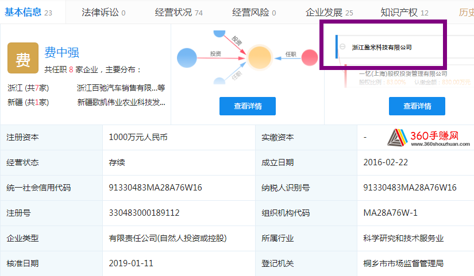Select 统一社会信用代码 value 91330483MA28A76W16
The height and width of the screenshot is (276, 474).
pos(155,188)
